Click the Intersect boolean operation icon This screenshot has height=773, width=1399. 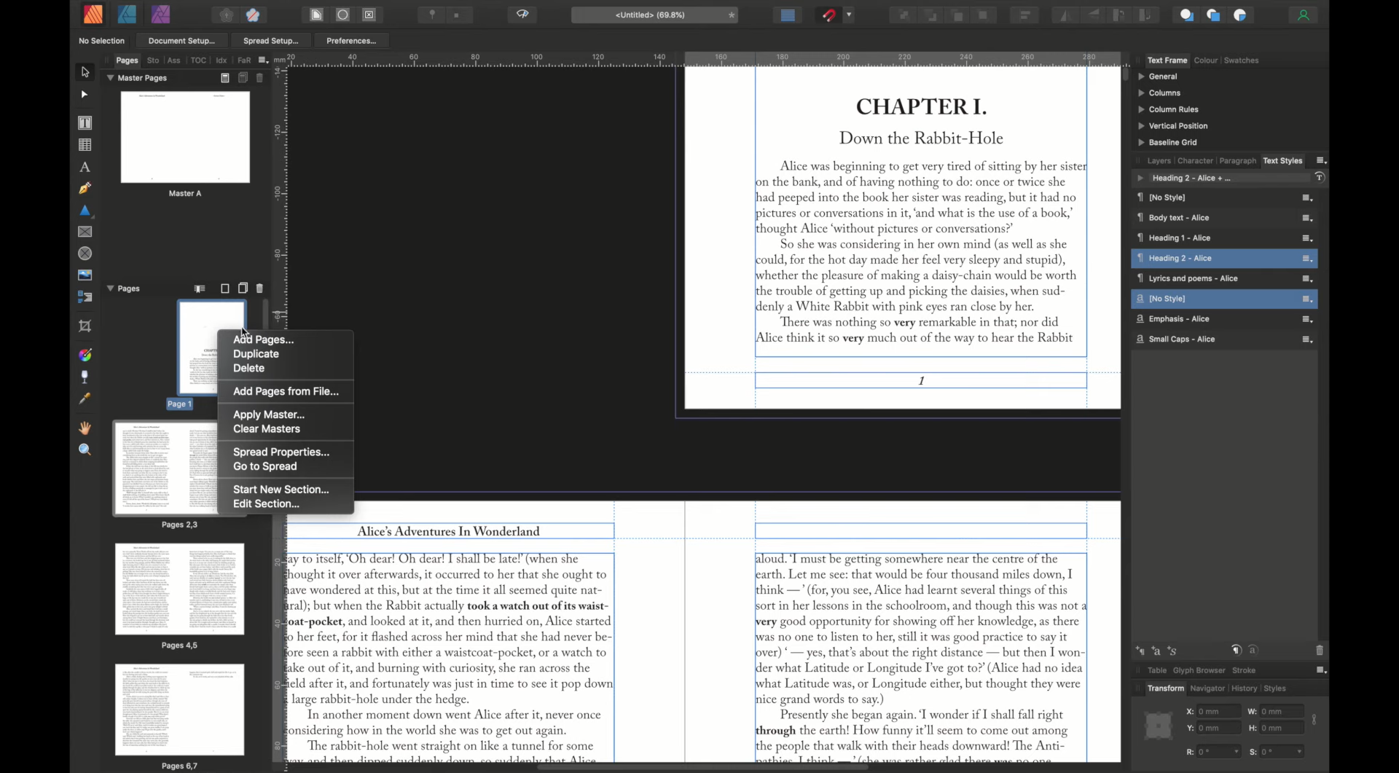click(x=1240, y=15)
